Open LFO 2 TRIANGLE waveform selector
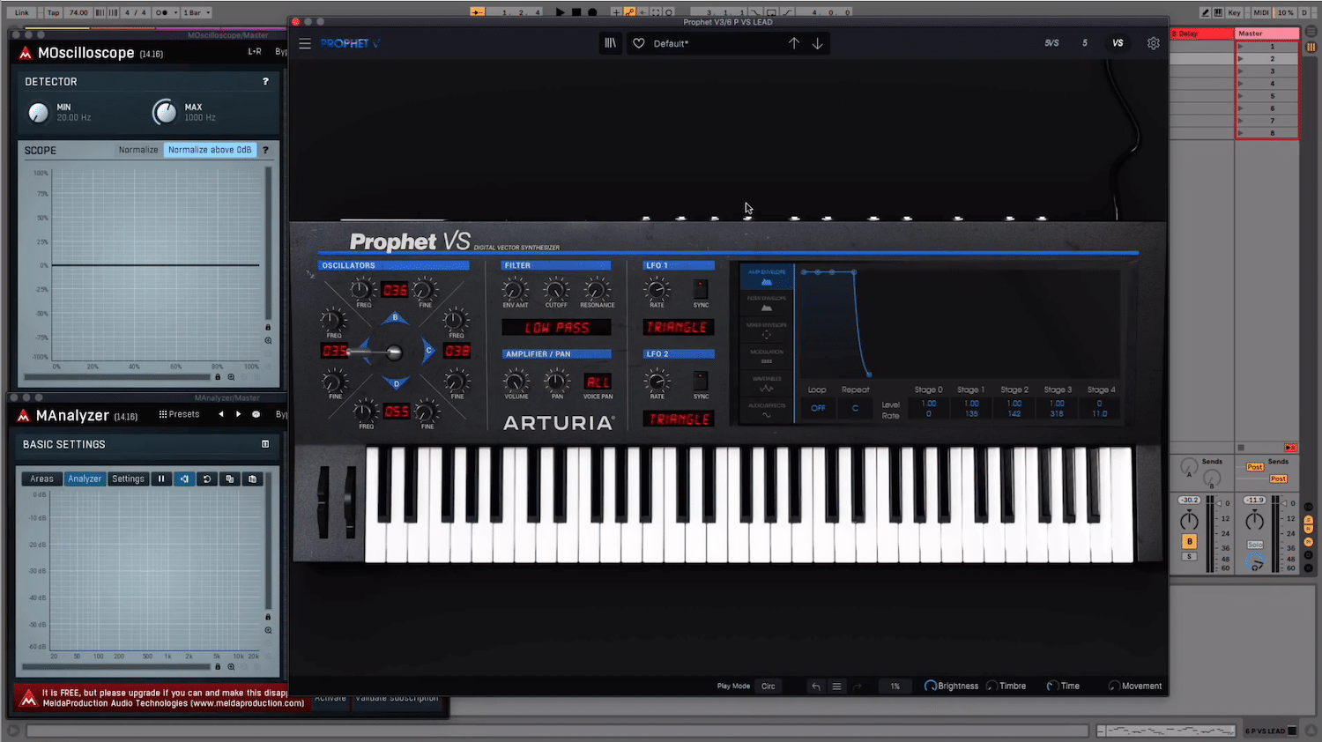This screenshot has width=1322, height=742. click(x=678, y=419)
